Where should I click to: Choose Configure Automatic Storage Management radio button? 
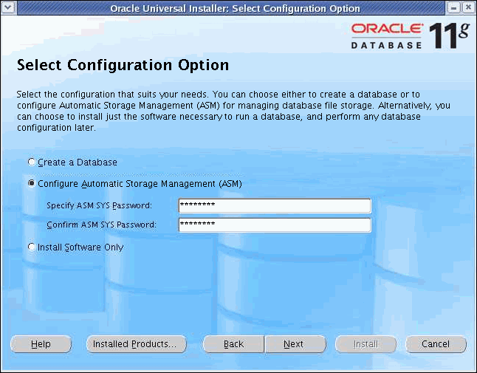[31, 183]
